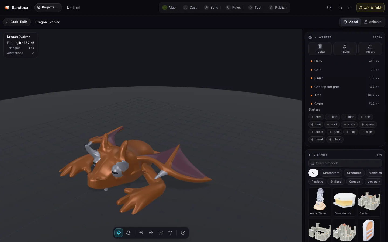The height and width of the screenshot is (242, 388).
Task: Add the crate starter
Action: pos(349,124)
